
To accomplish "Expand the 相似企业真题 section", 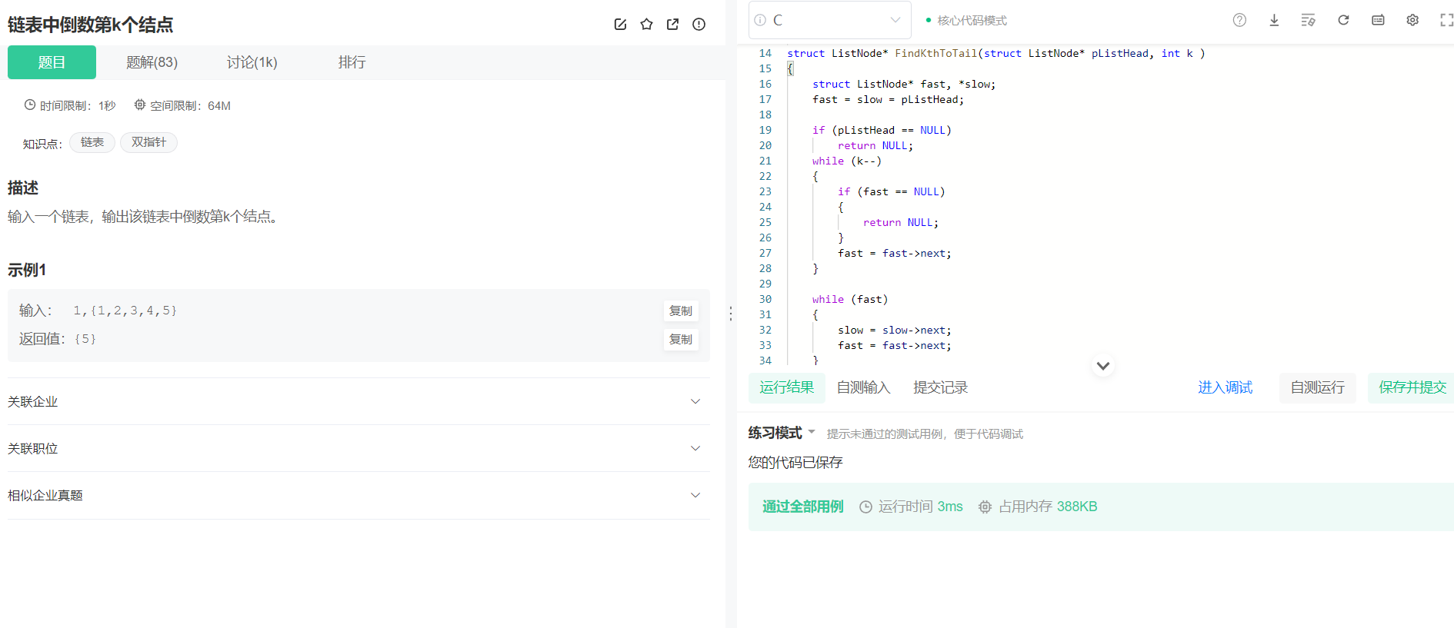I will point(358,495).
